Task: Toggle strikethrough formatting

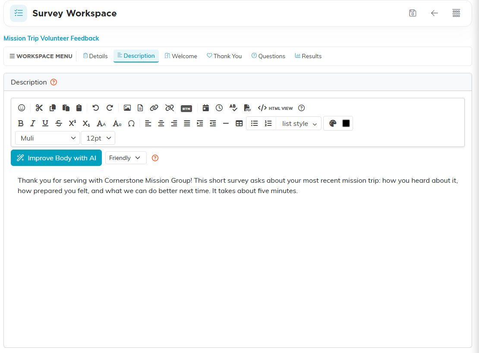Action: click(x=59, y=123)
